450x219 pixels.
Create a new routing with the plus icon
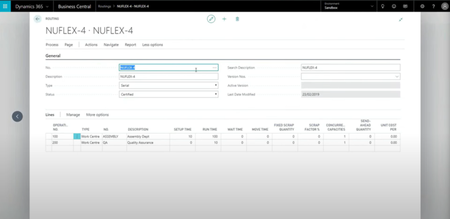(x=225, y=19)
